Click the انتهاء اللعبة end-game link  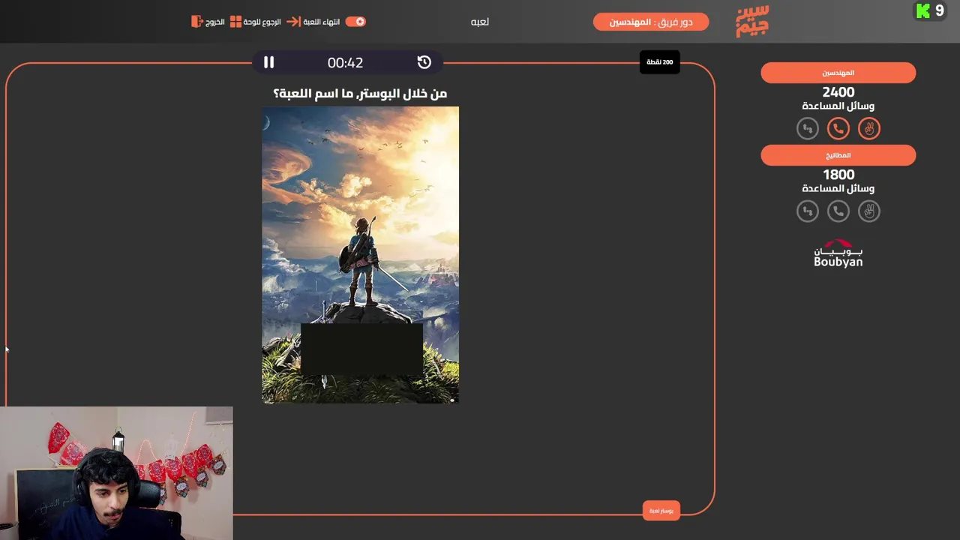[322, 22]
